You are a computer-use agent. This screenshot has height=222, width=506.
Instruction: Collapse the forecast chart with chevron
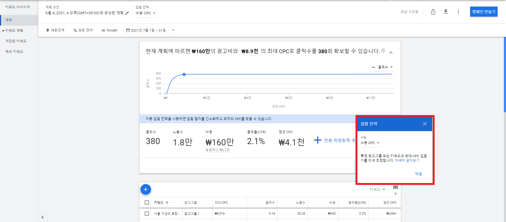pyautogui.click(x=391, y=53)
